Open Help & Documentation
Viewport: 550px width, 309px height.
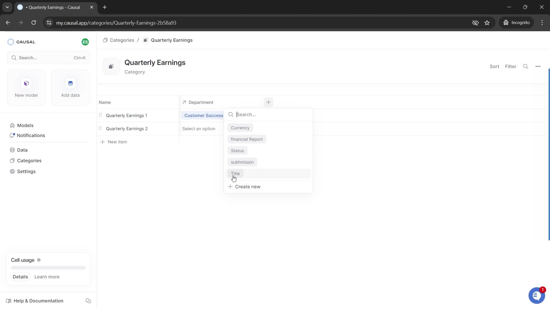38,301
